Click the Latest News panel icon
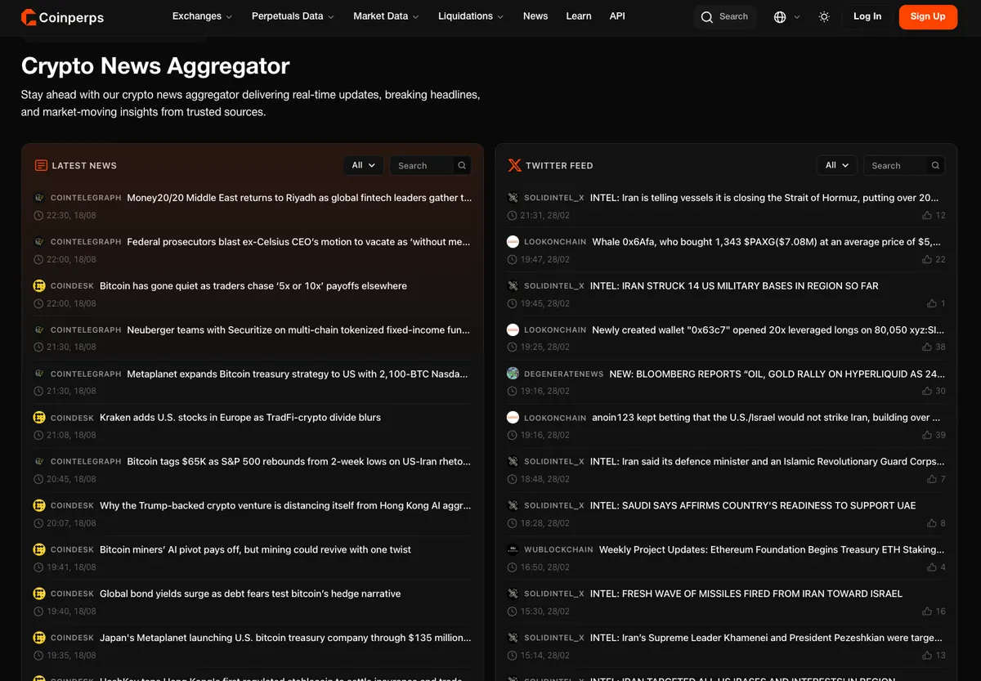 click(x=41, y=165)
